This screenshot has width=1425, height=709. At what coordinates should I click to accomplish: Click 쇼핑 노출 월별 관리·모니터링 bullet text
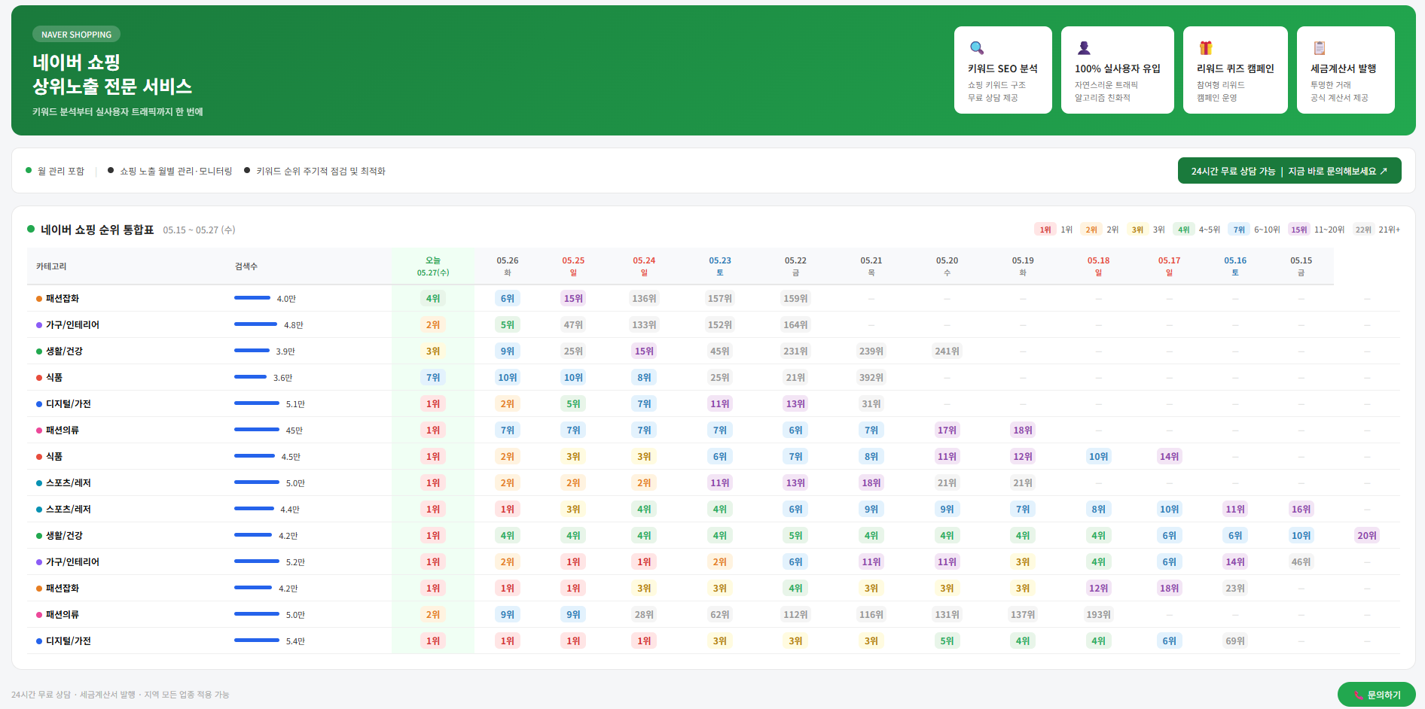coord(176,171)
